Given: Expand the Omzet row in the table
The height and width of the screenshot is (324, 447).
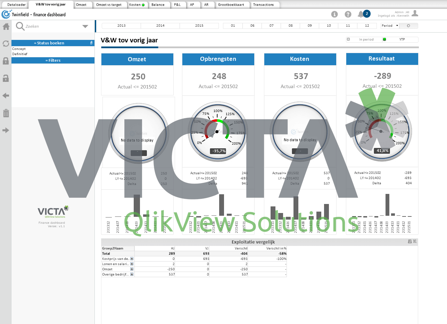Looking at the screenshot, I should pyautogui.click(x=132, y=269).
